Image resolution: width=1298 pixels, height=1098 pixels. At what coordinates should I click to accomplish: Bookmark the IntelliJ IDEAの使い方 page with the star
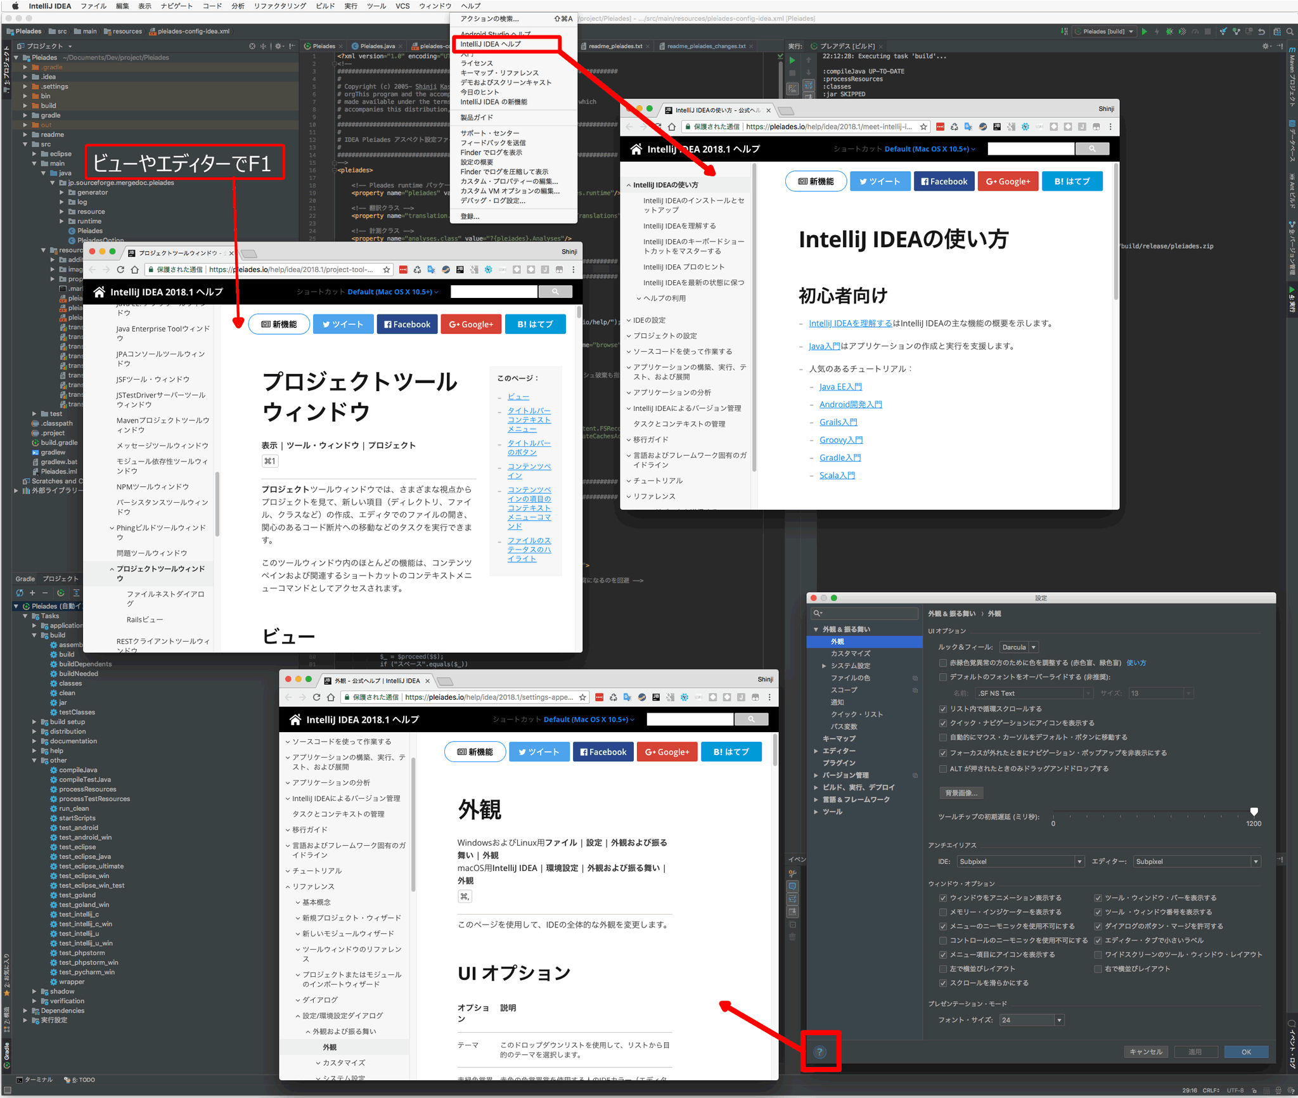[x=923, y=127]
